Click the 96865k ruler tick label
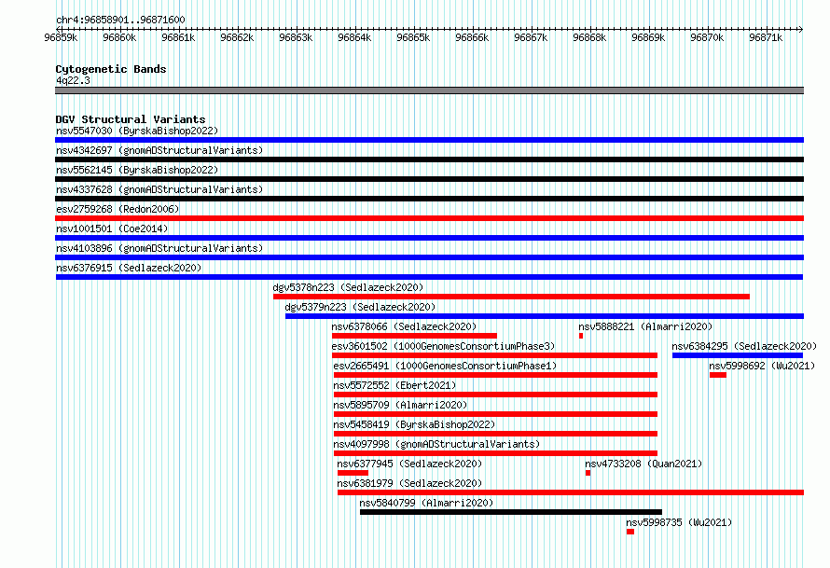The width and height of the screenshot is (830, 568). [x=413, y=37]
